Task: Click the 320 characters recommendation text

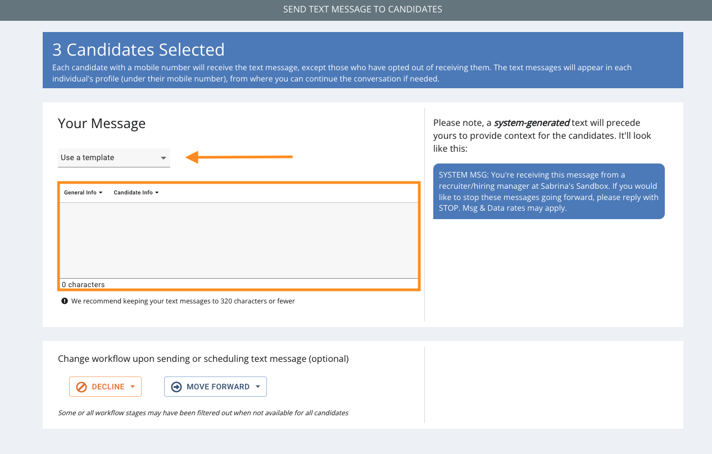Action: click(183, 301)
